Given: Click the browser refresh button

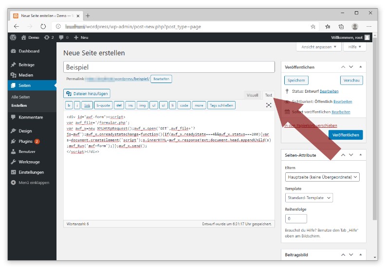Looking at the screenshot, I should pos(43,27).
